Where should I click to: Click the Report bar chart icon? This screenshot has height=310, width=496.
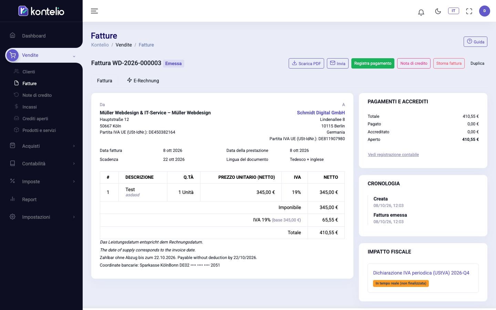[x=12, y=199]
